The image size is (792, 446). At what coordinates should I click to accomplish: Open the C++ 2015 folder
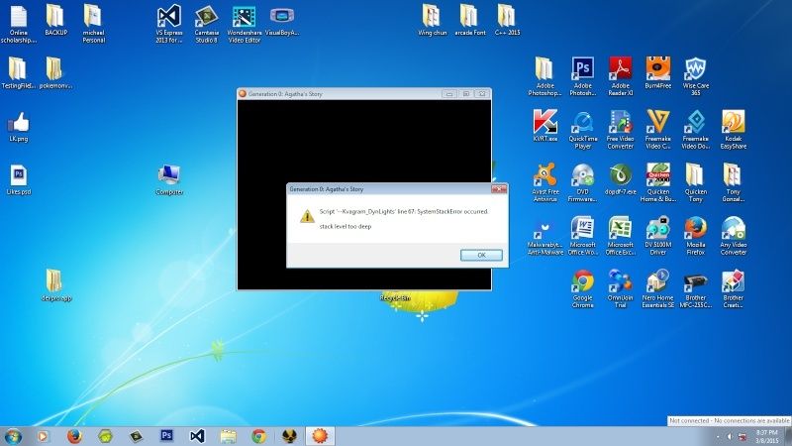click(x=507, y=21)
